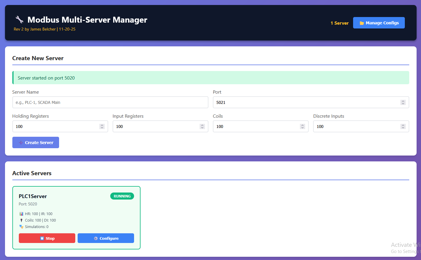Click the Create Server button
421x260 pixels.
tap(36, 143)
